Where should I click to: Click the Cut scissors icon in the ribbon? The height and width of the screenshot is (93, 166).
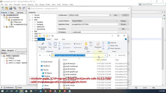tap(59, 43)
